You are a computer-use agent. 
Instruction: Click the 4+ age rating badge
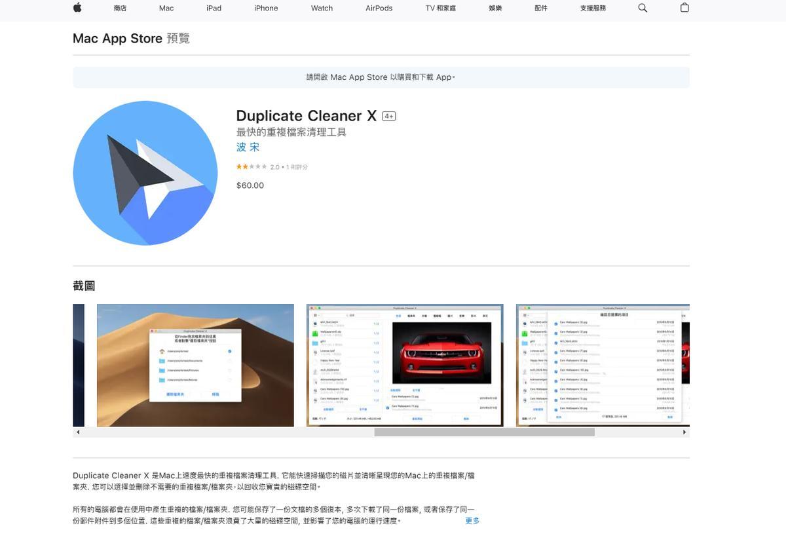[x=389, y=116]
